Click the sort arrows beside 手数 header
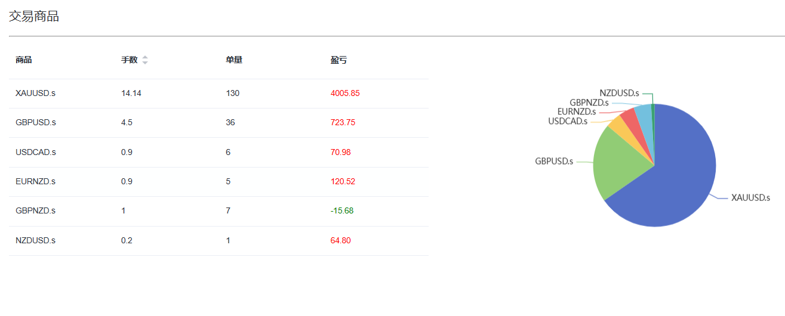Screen dimensions: 785x316 tap(145, 60)
